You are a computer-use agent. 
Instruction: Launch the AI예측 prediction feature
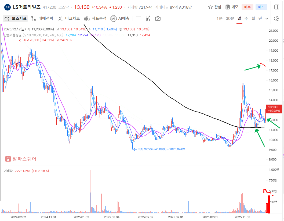120,19
